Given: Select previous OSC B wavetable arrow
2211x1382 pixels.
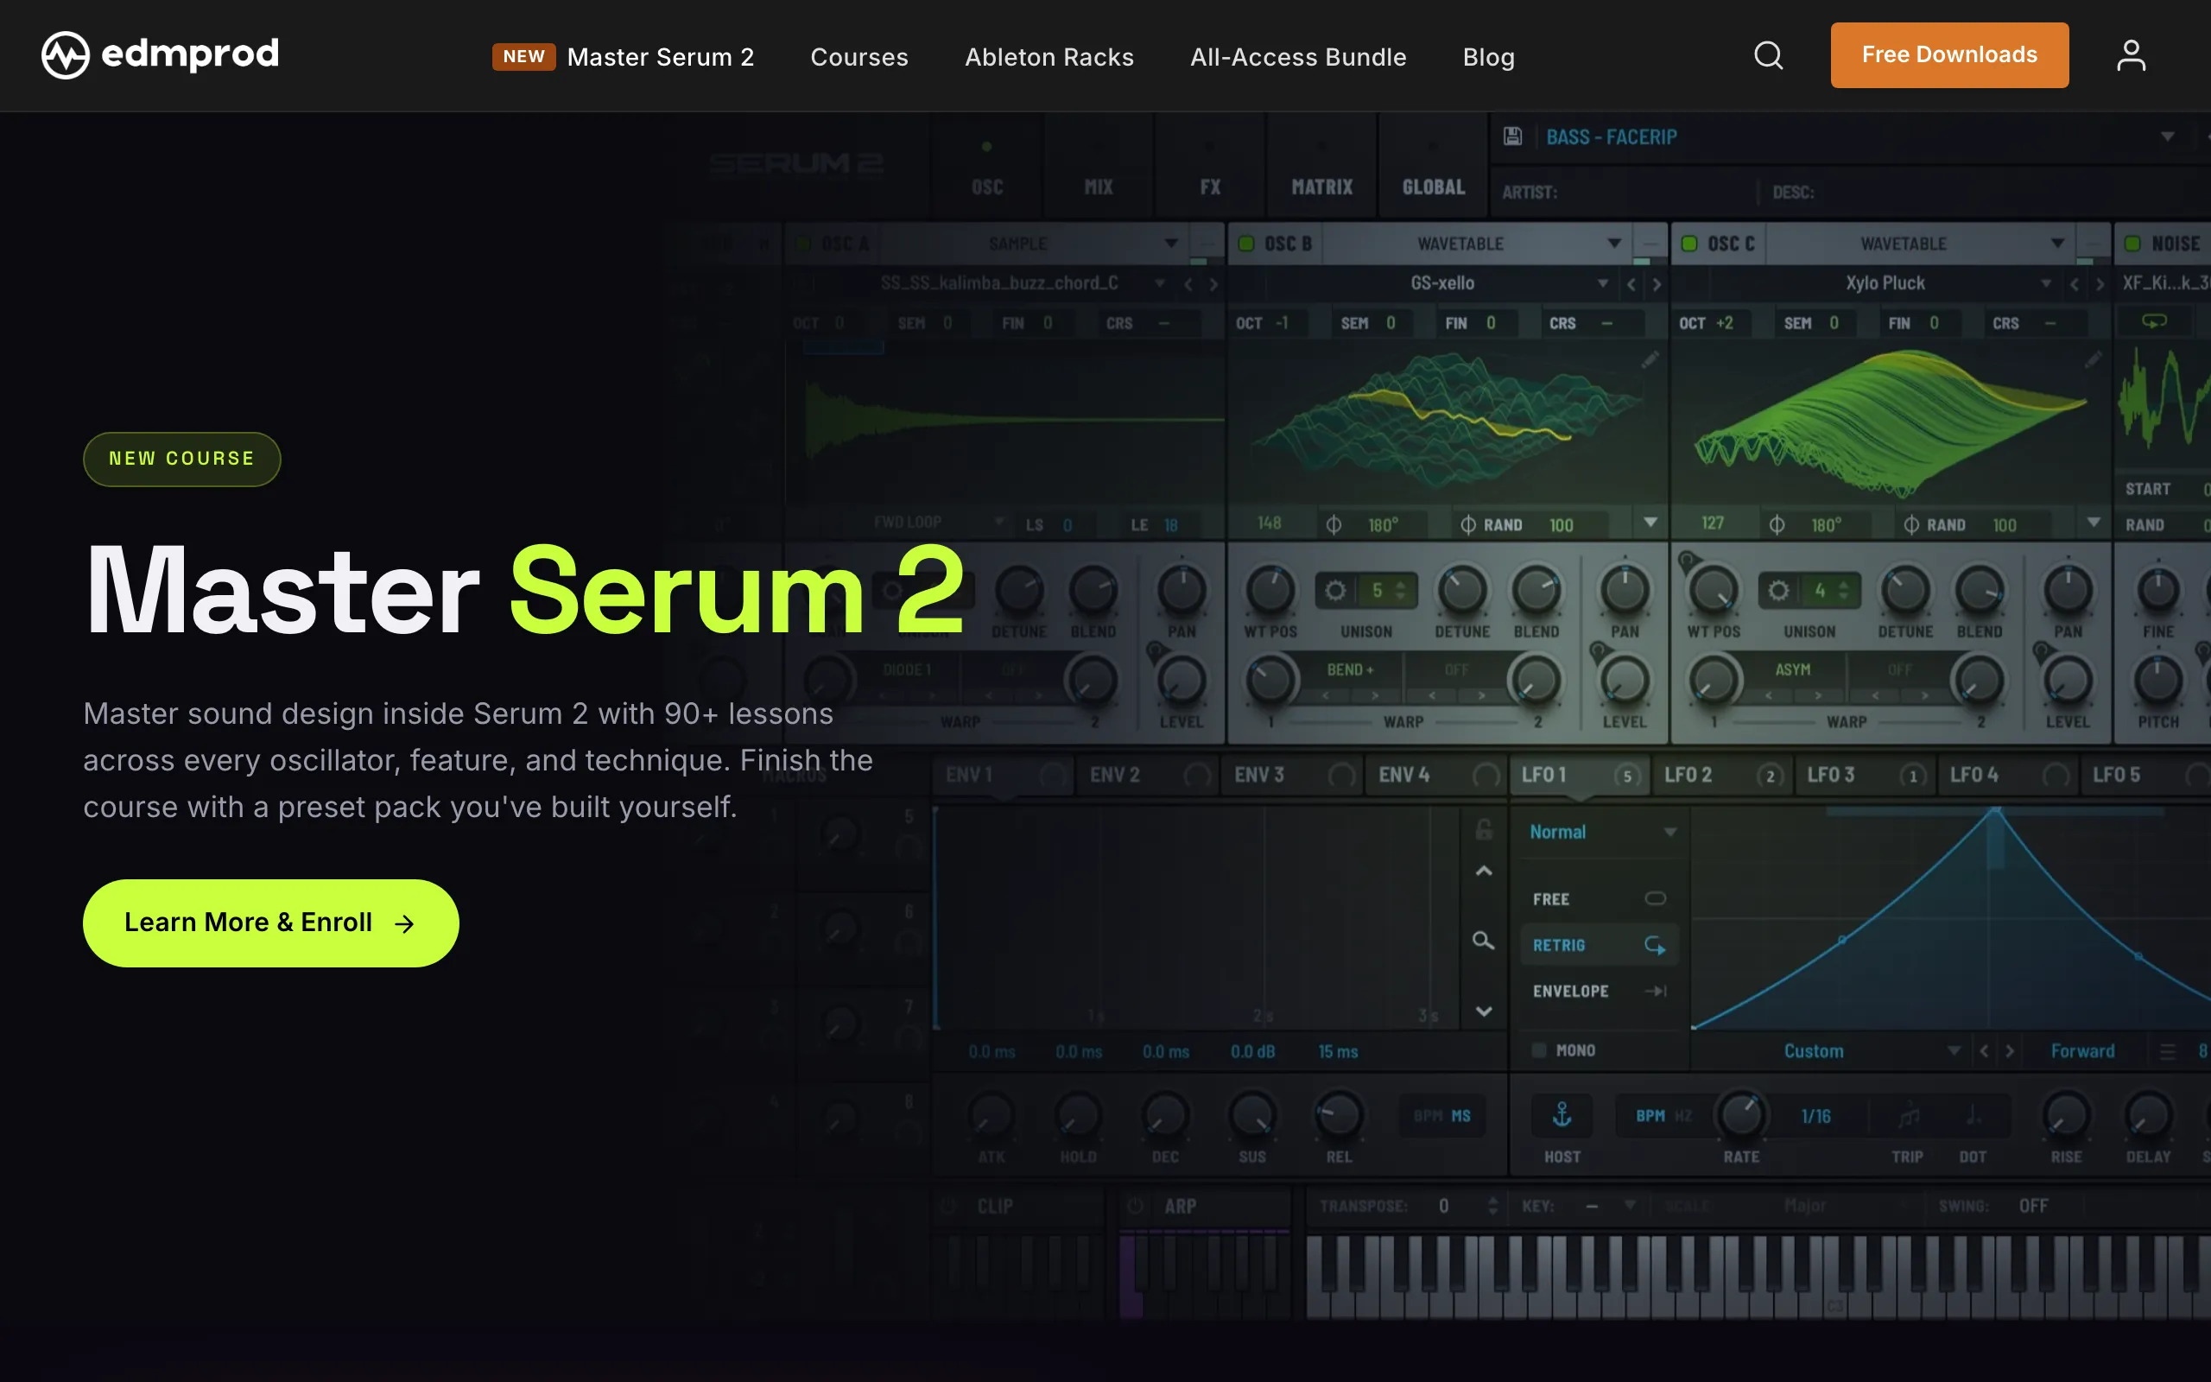Looking at the screenshot, I should pyautogui.click(x=1631, y=284).
